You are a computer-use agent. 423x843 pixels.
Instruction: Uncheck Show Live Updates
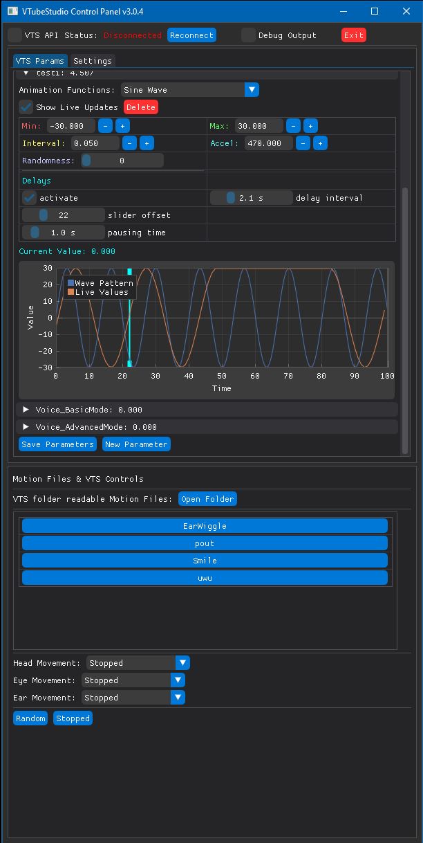coord(26,107)
